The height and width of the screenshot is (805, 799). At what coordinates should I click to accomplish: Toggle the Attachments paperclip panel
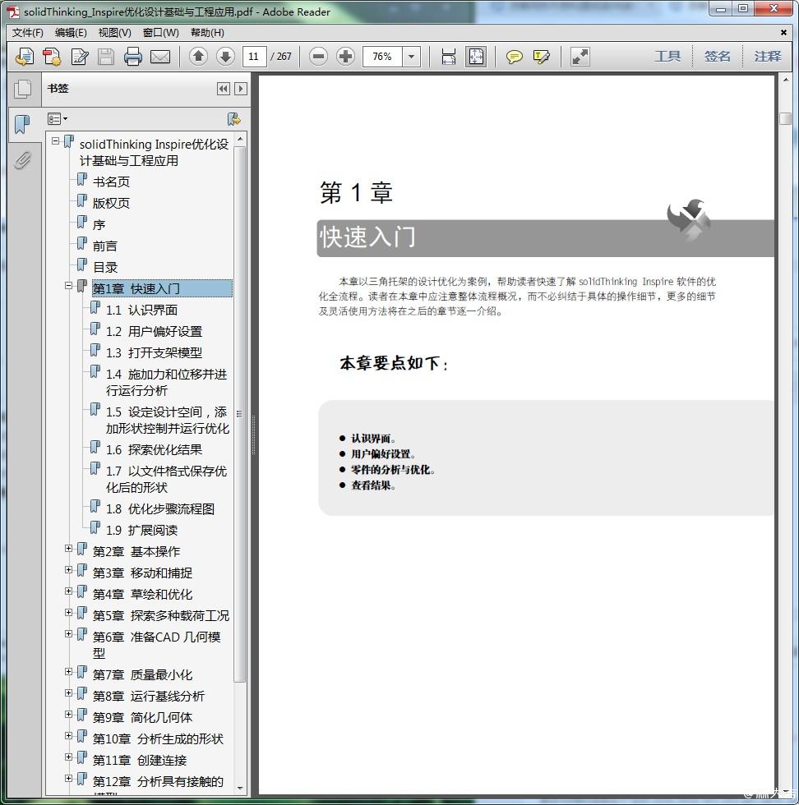pyautogui.click(x=23, y=159)
